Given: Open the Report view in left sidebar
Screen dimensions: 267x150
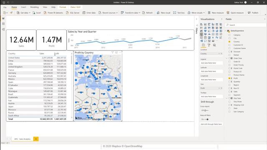Looking at the screenshot, I should click(x=3, y=18).
